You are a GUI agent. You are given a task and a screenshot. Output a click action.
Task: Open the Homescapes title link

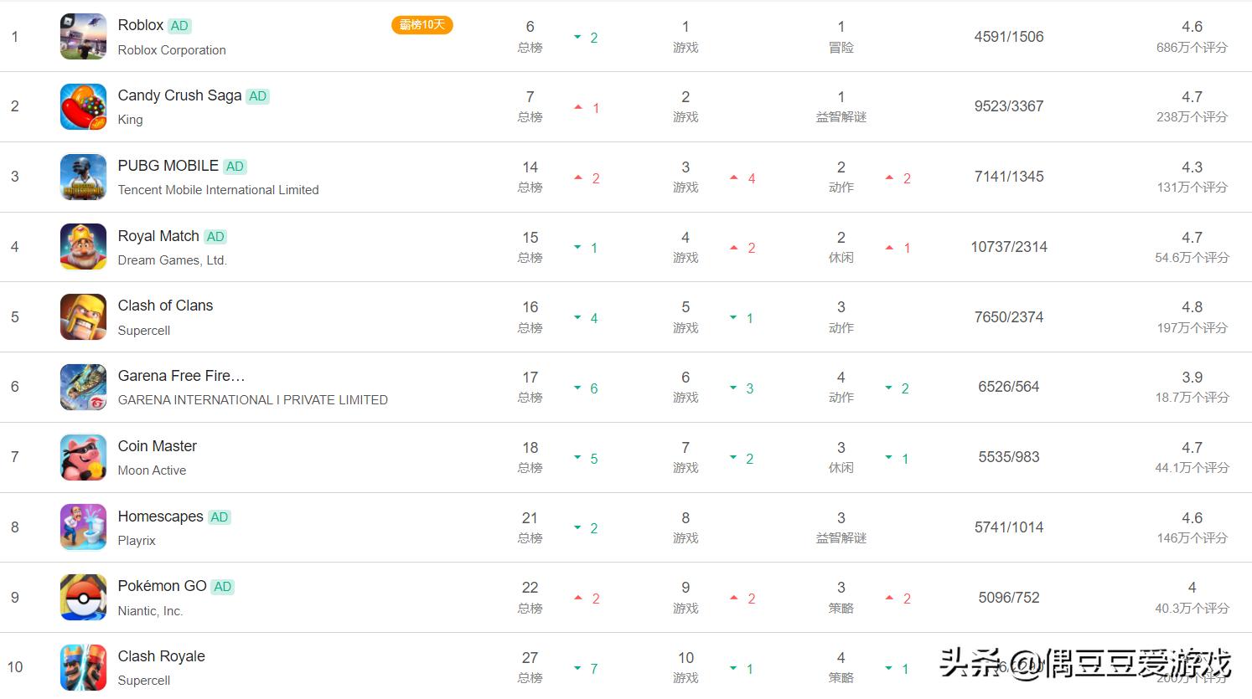161,517
